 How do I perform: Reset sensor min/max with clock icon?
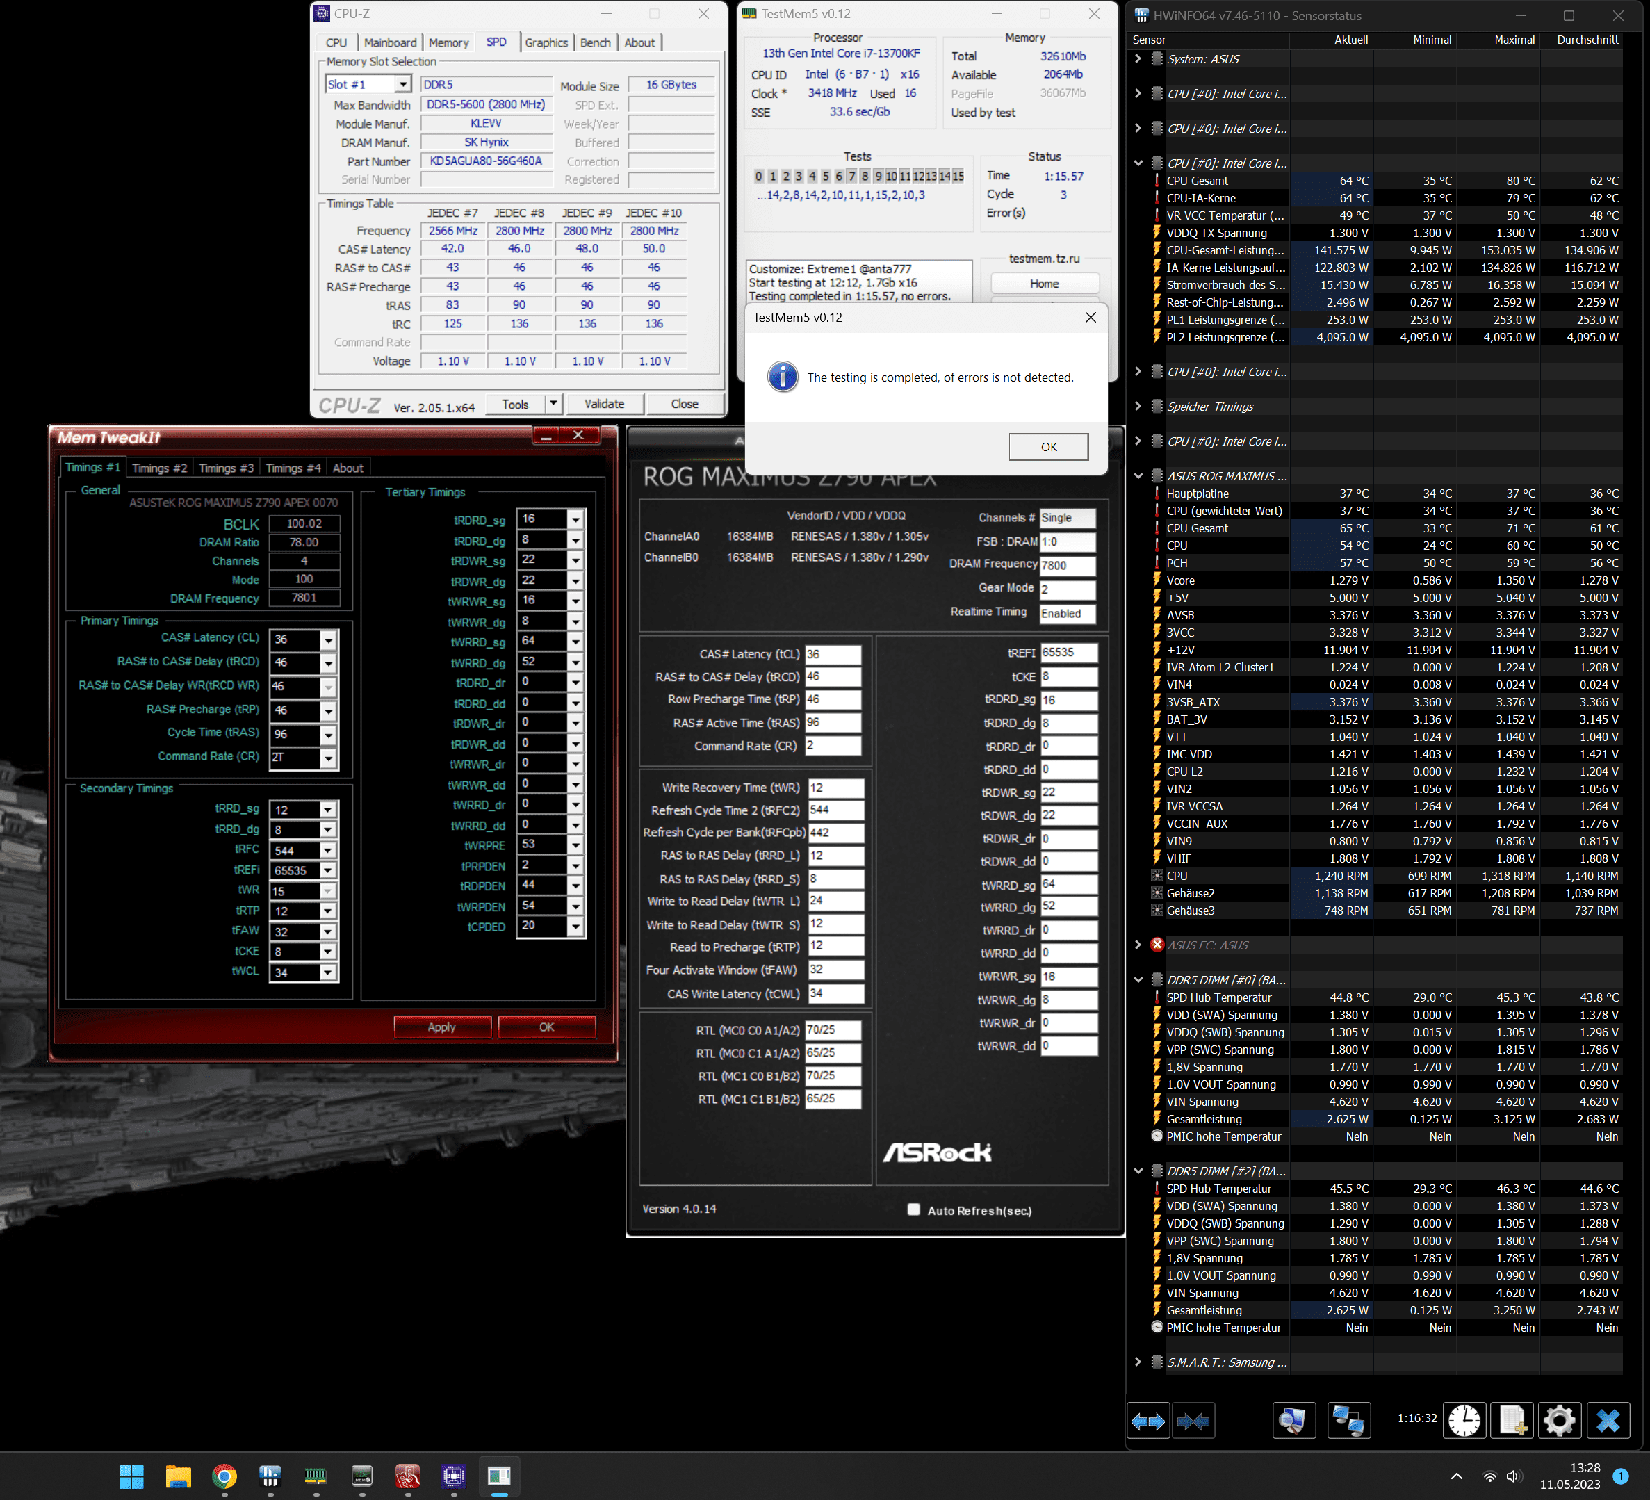(1464, 1421)
